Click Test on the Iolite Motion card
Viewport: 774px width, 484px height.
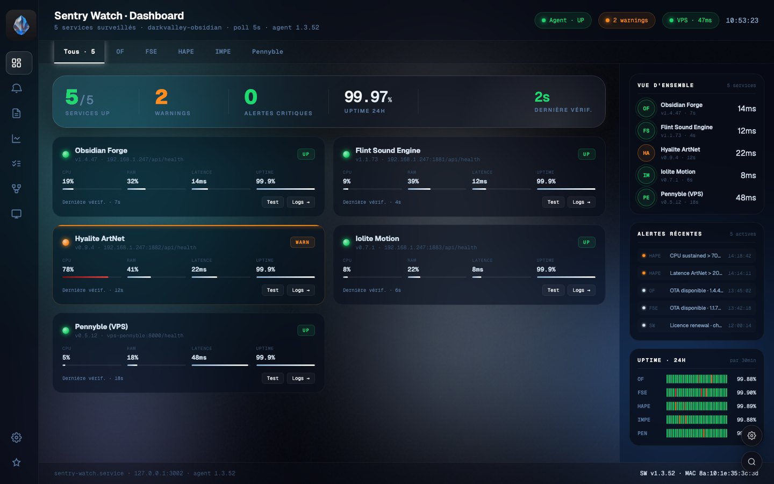(553, 290)
